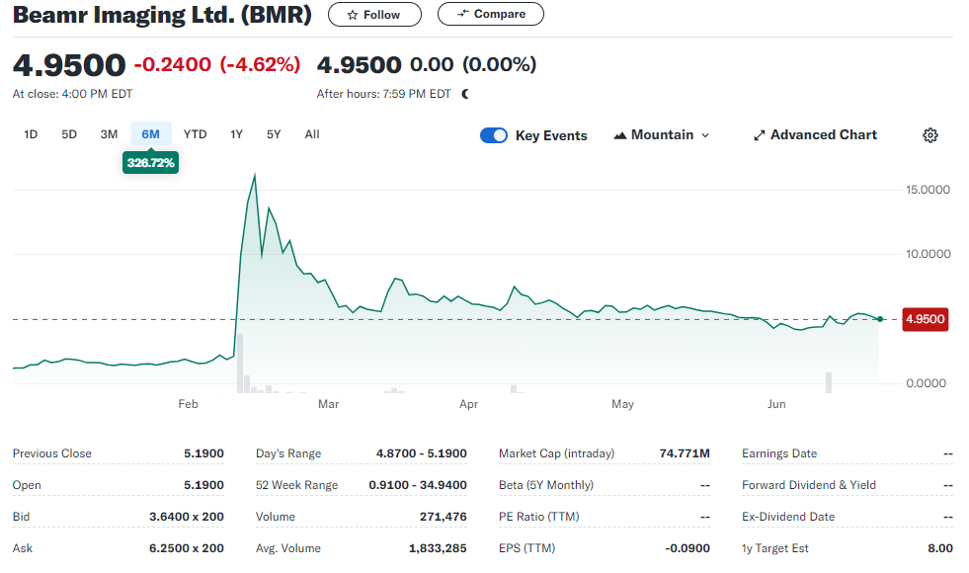Open the Advanced Chart link
This screenshot has width=969, height=573.
(x=815, y=134)
